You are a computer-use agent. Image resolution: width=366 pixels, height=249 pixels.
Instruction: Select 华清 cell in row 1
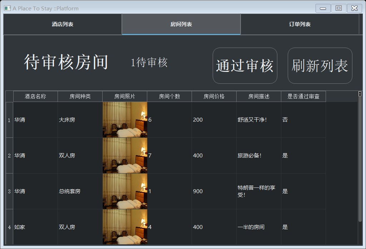(x=35, y=120)
